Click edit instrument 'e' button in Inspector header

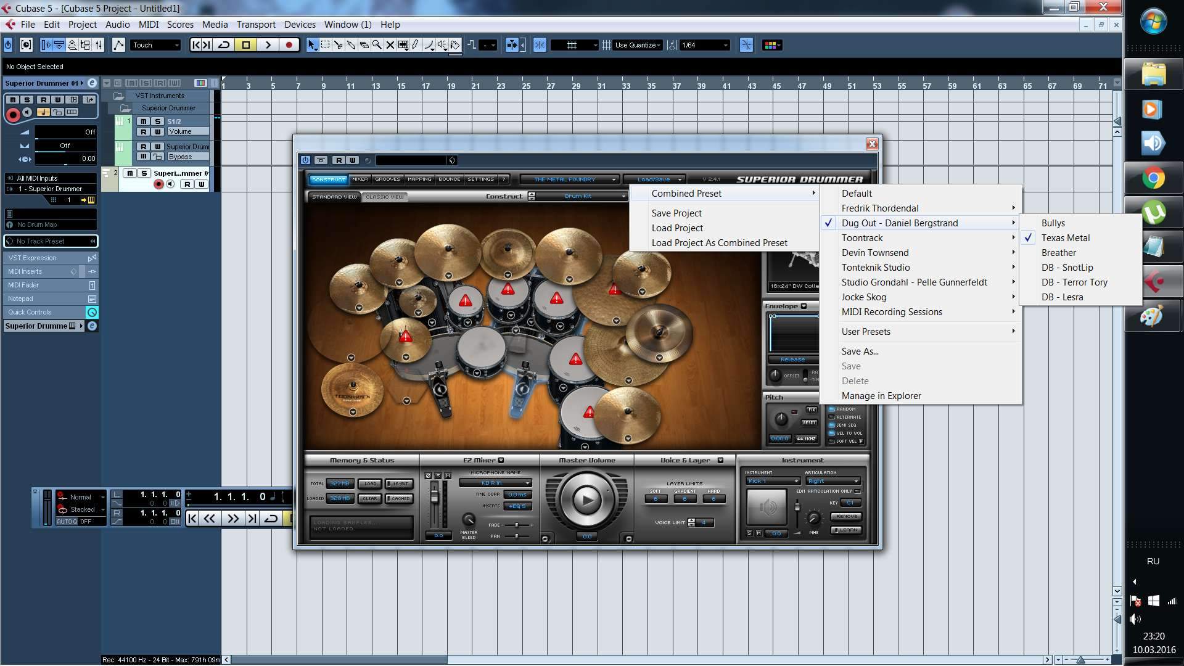(92, 83)
